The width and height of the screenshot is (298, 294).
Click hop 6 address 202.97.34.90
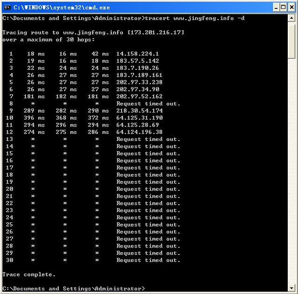(138, 89)
